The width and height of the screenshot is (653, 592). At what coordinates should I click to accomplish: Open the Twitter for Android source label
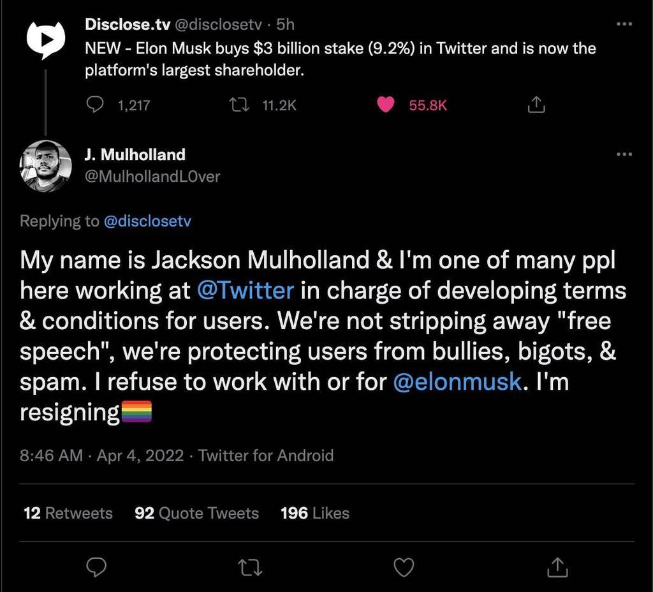(266, 455)
